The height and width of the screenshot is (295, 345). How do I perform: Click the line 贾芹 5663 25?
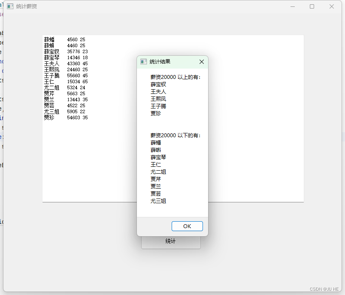(x=64, y=93)
